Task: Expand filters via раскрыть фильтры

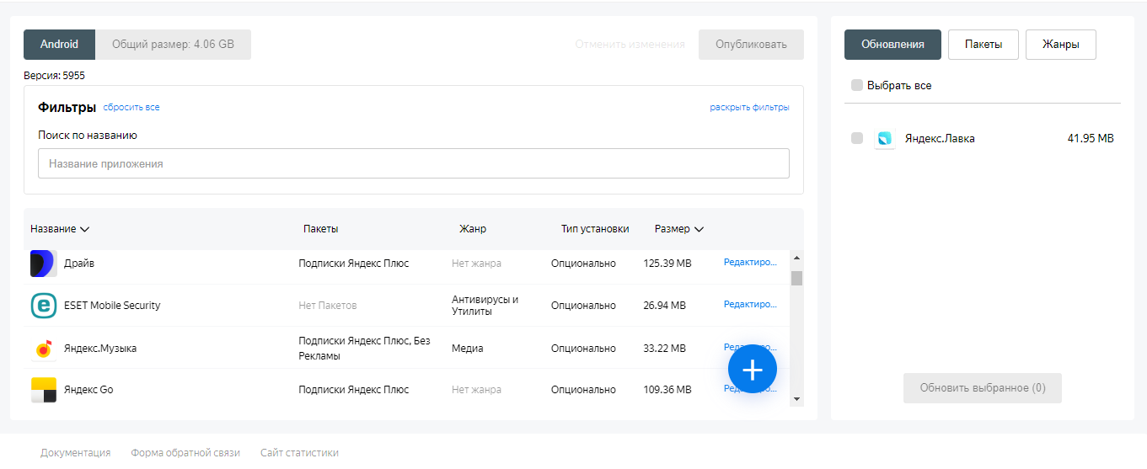Action: [x=749, y=108]
